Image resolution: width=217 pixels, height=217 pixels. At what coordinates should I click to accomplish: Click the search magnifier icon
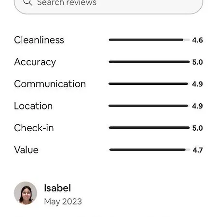point(27,2)
